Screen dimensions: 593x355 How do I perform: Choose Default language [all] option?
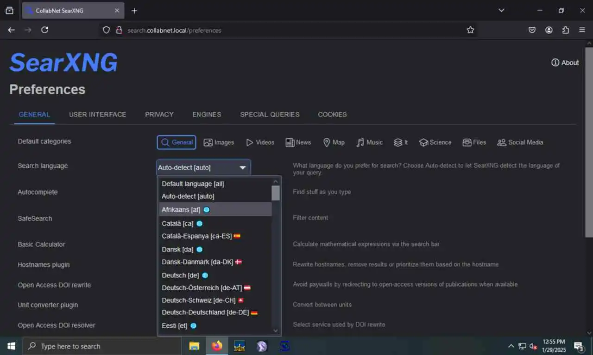pos(215,184)
